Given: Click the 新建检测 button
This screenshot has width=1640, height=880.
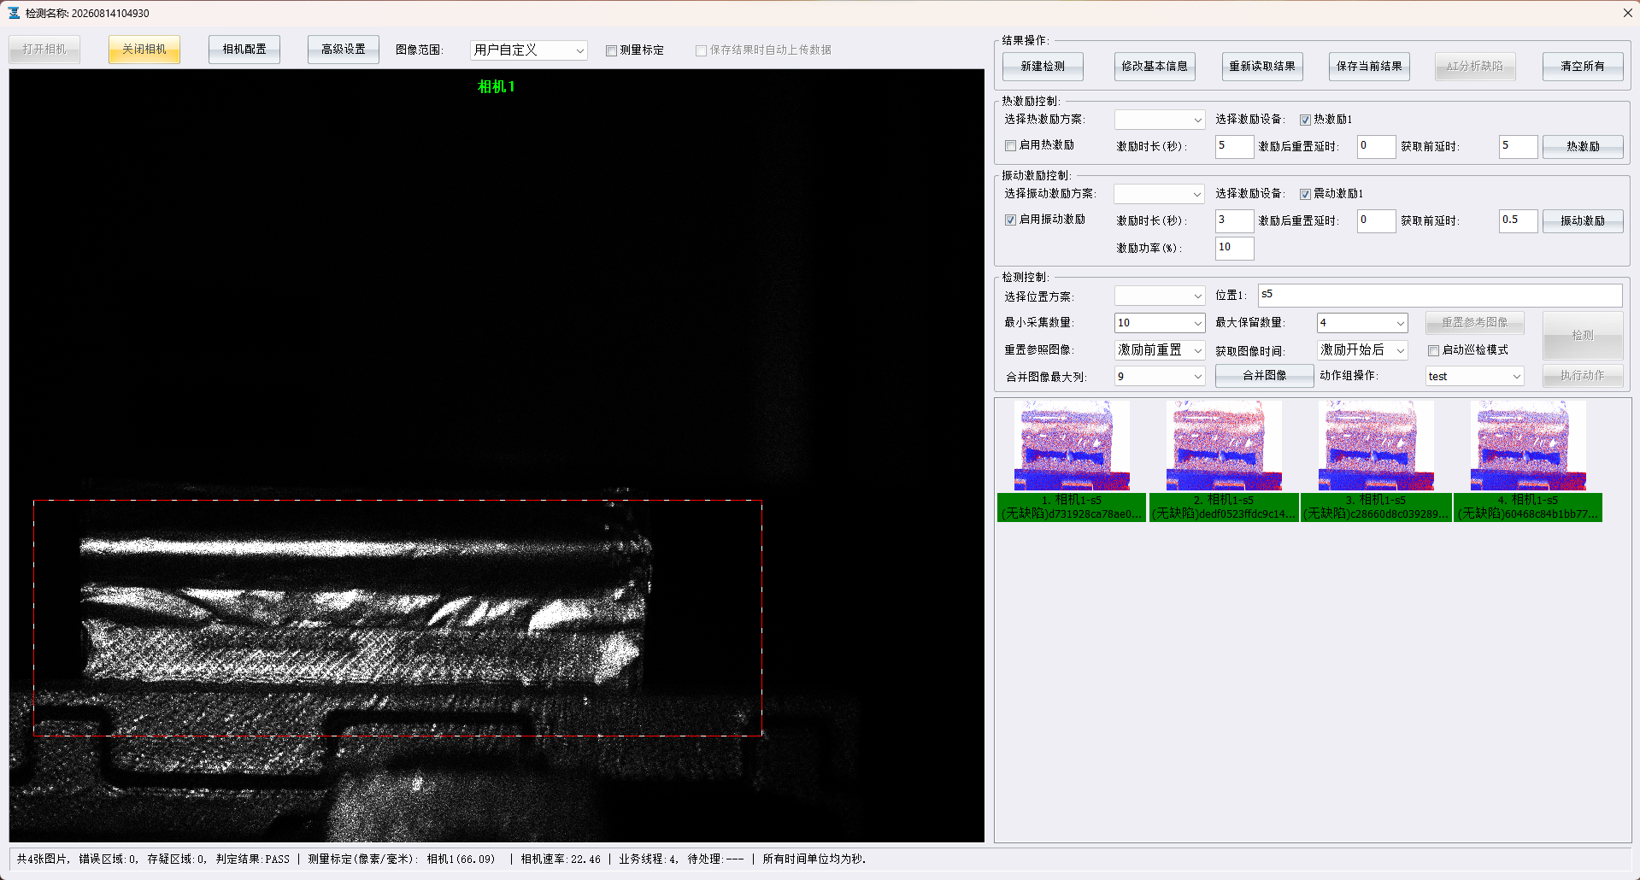Looking at the screenshot, I should click(1043, 67).
